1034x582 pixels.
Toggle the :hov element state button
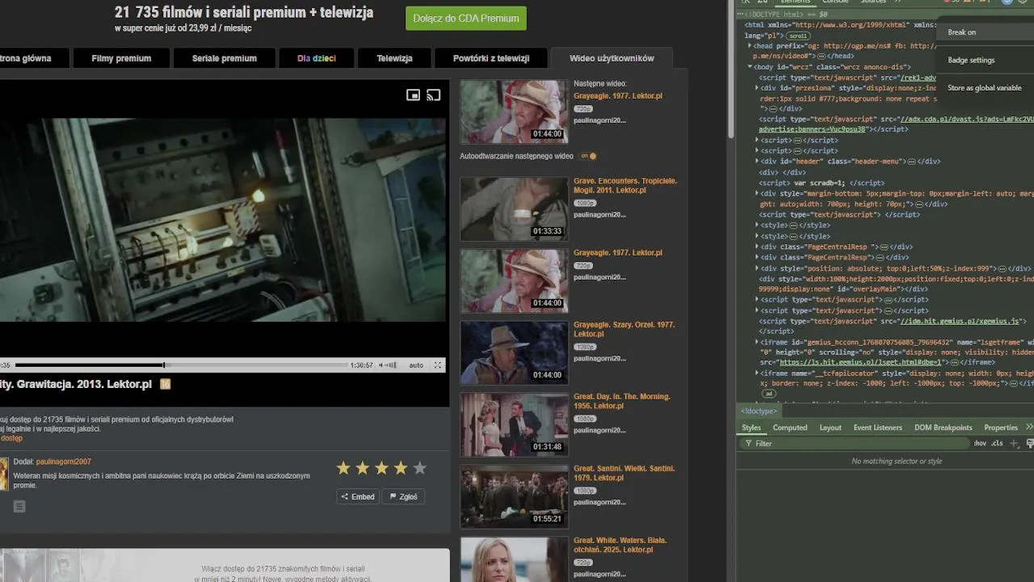click(980, 443)
